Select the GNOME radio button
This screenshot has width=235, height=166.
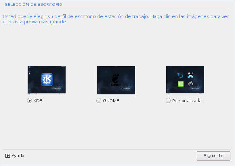tap(99, 100)
